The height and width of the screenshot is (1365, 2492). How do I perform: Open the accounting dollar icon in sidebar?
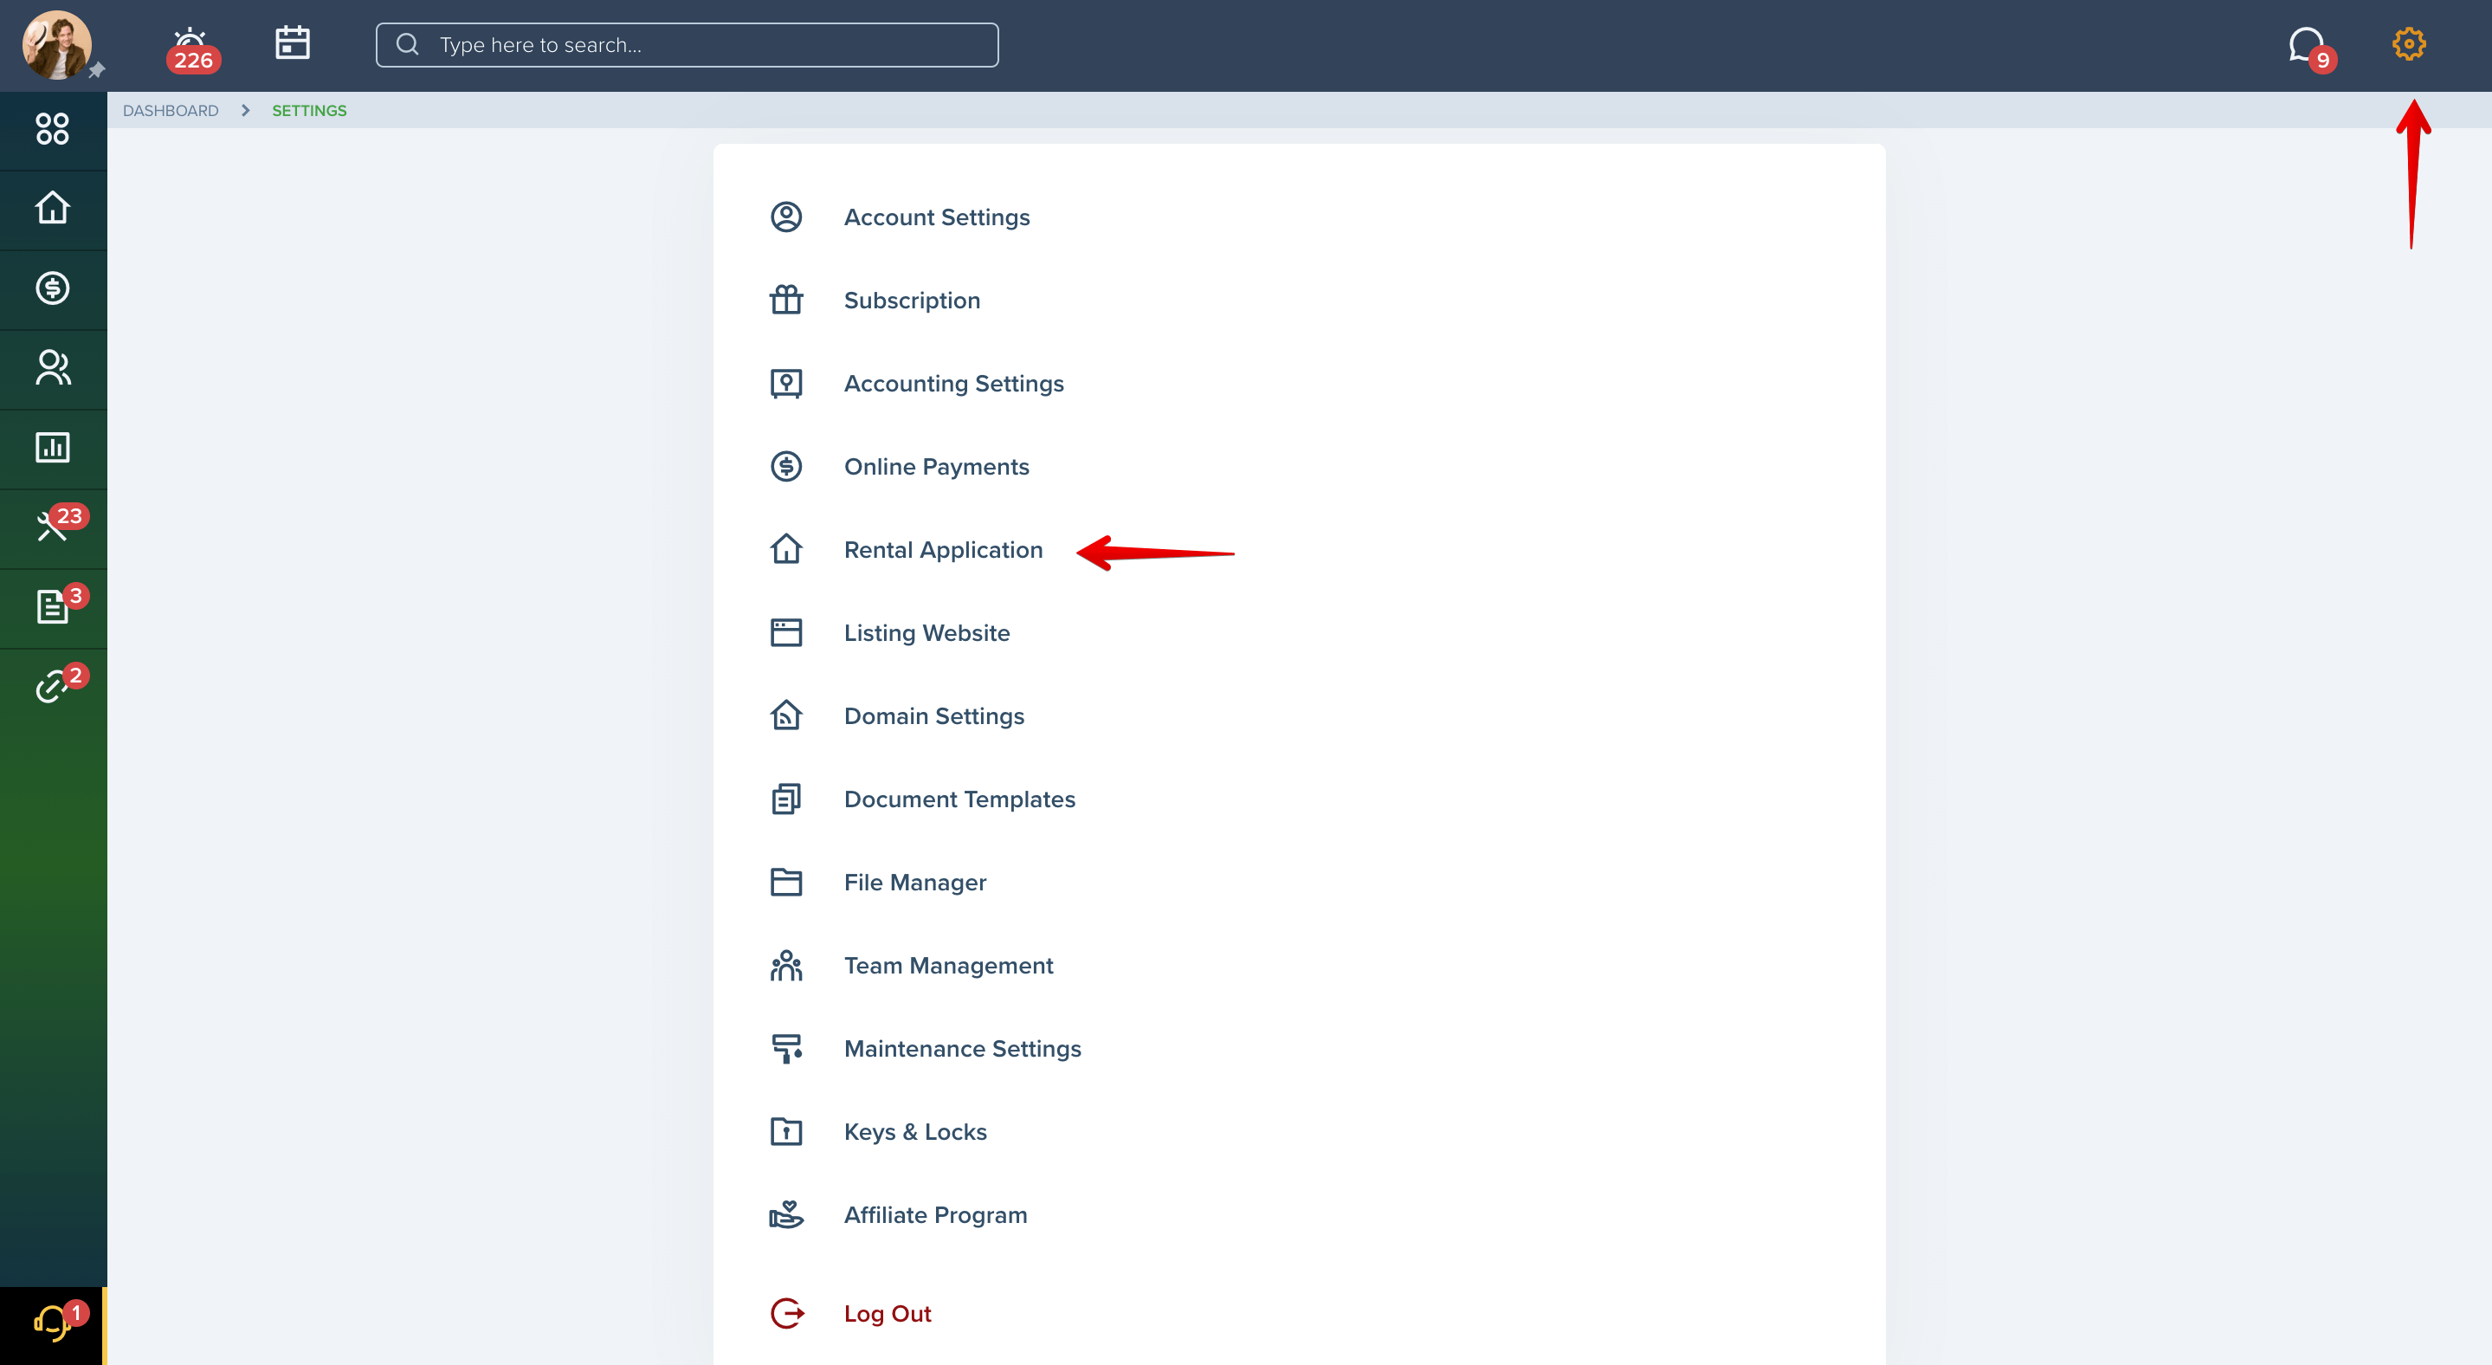click(52, 288)
